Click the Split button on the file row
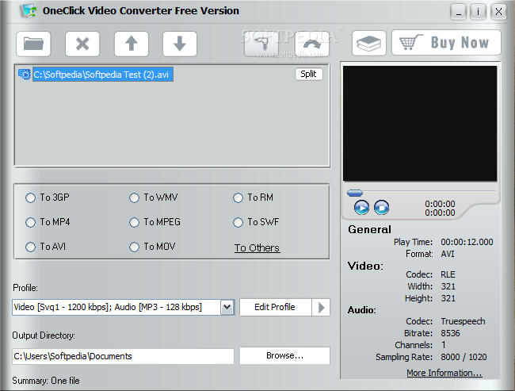 (x=308, y=74)
